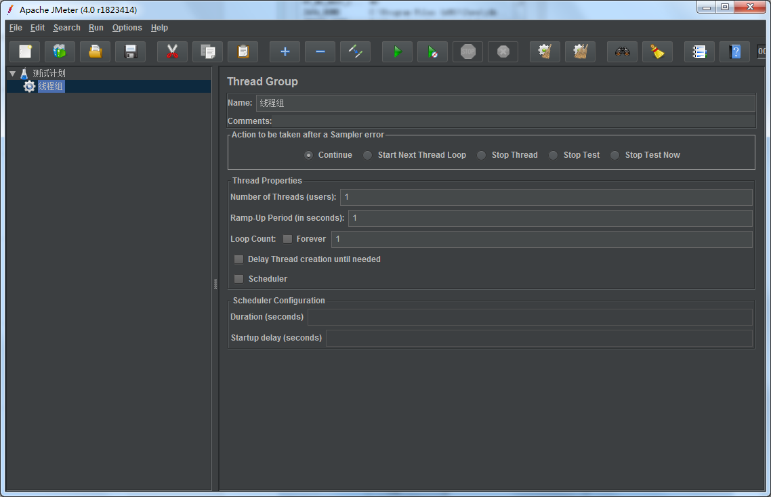
Task: Select Start Next Thread Loop option
Action: 367,155
